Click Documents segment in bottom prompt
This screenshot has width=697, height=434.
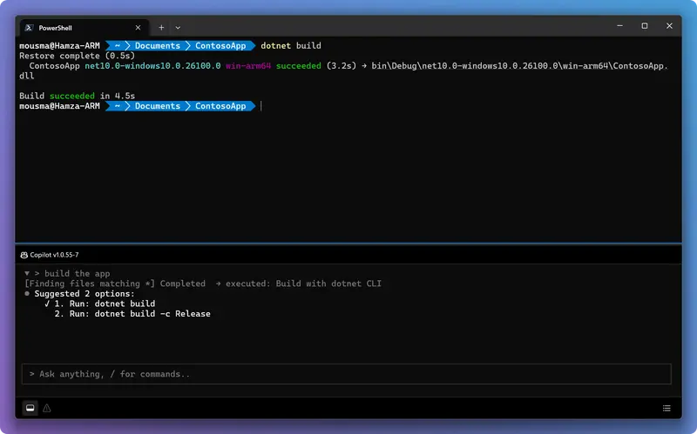pos(158,106)
